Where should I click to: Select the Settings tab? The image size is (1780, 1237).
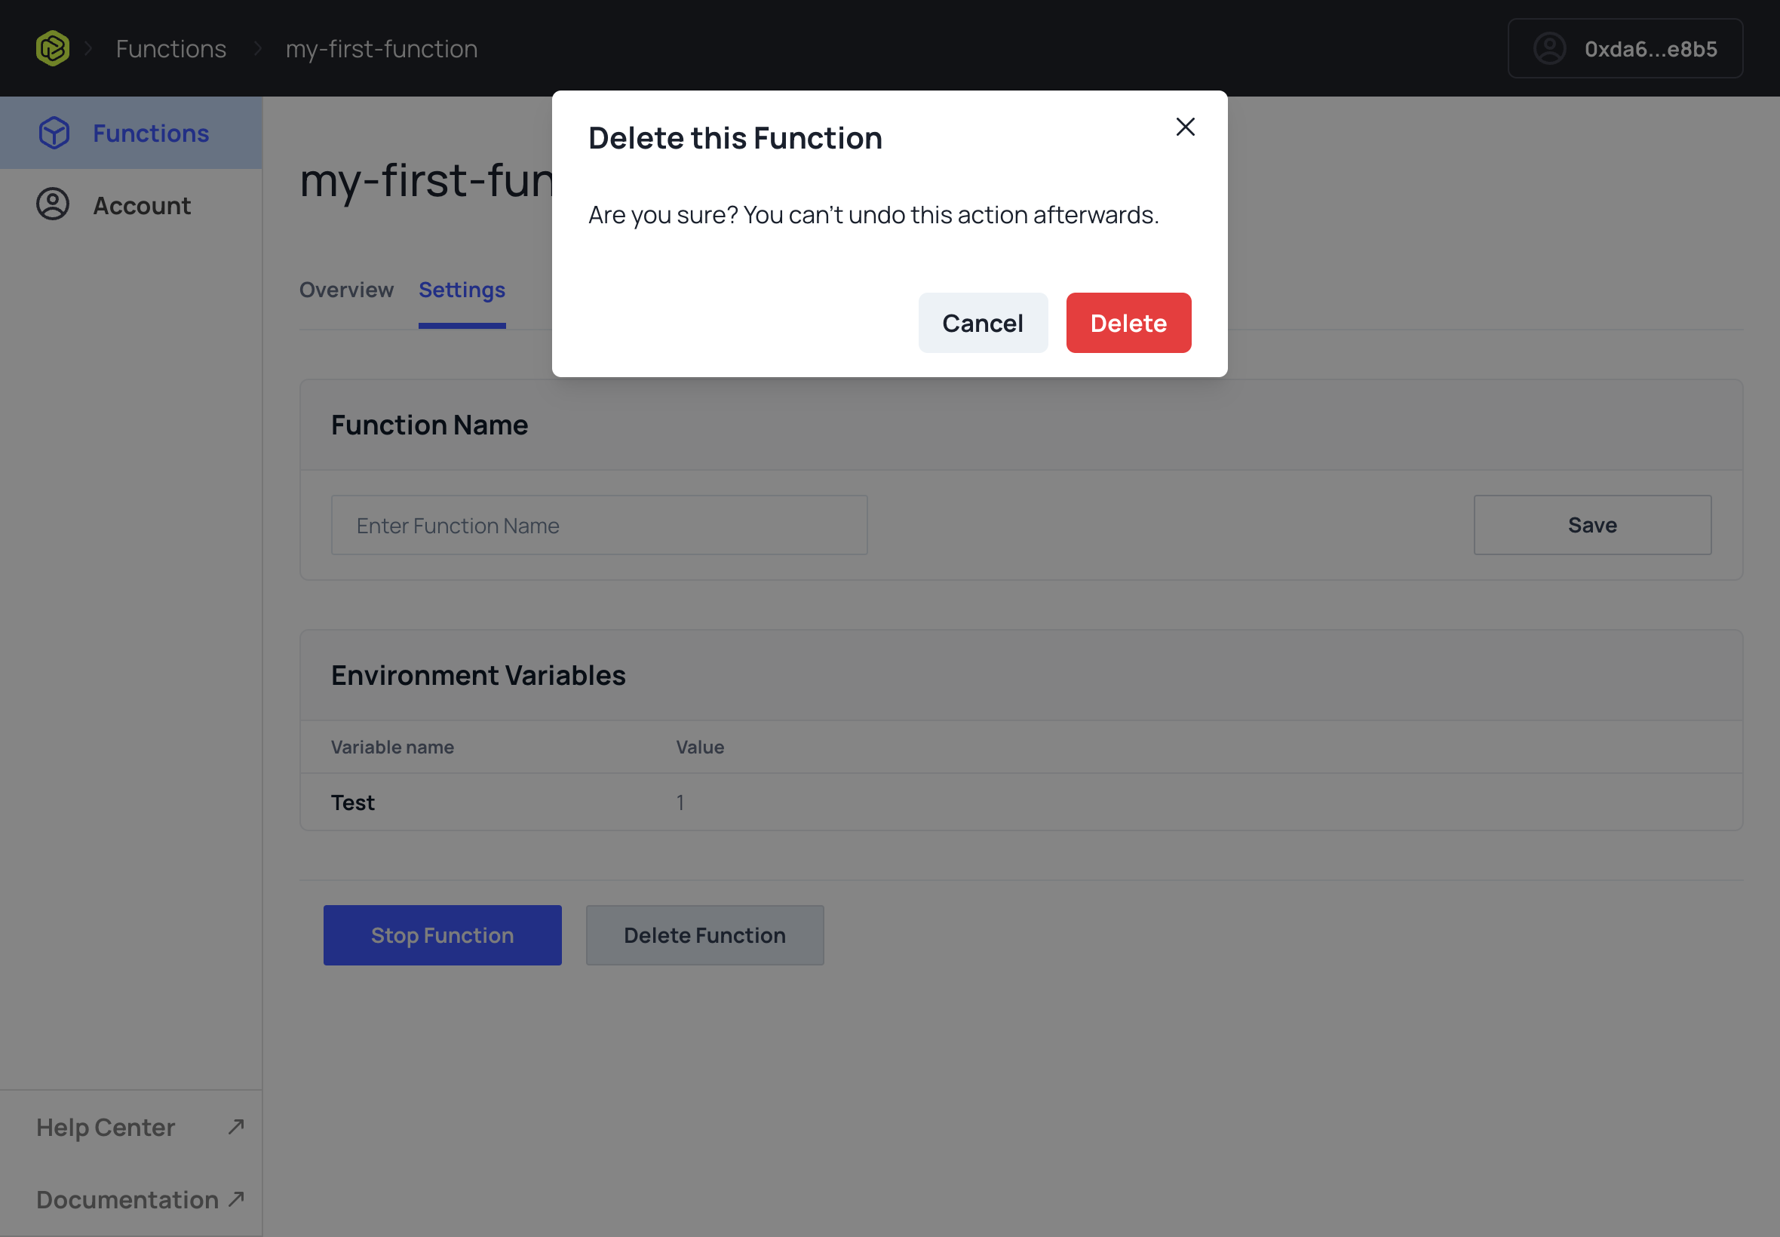coord(462,290)
